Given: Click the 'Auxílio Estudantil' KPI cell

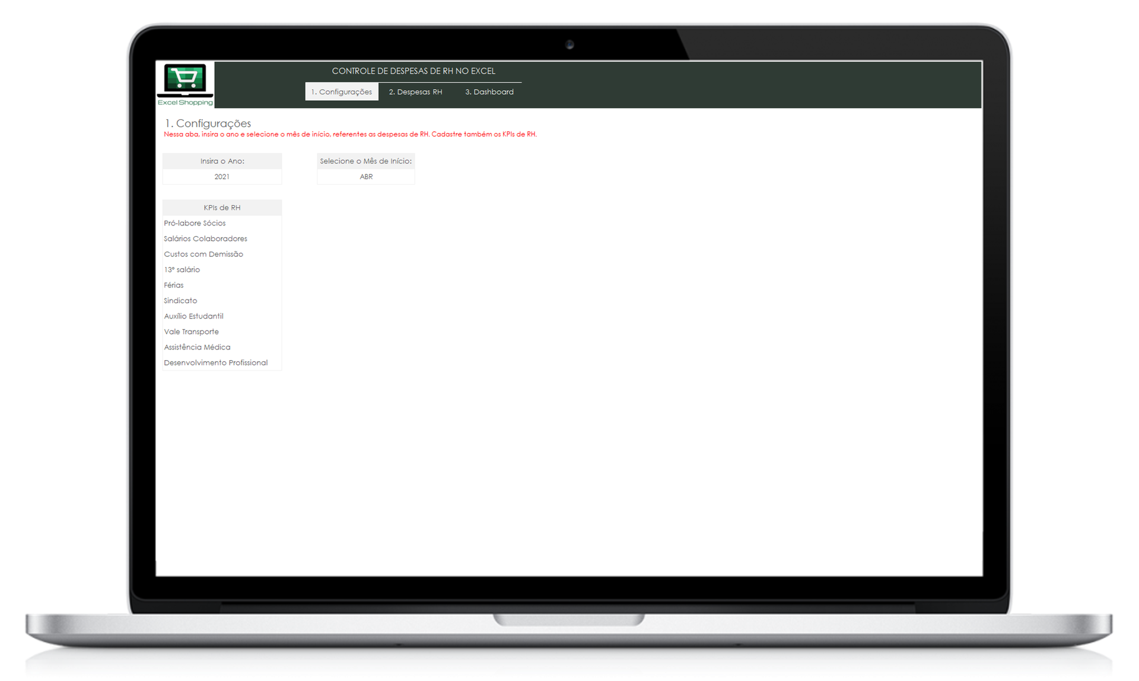Looking at the screenshot, I should coord(222,316).
